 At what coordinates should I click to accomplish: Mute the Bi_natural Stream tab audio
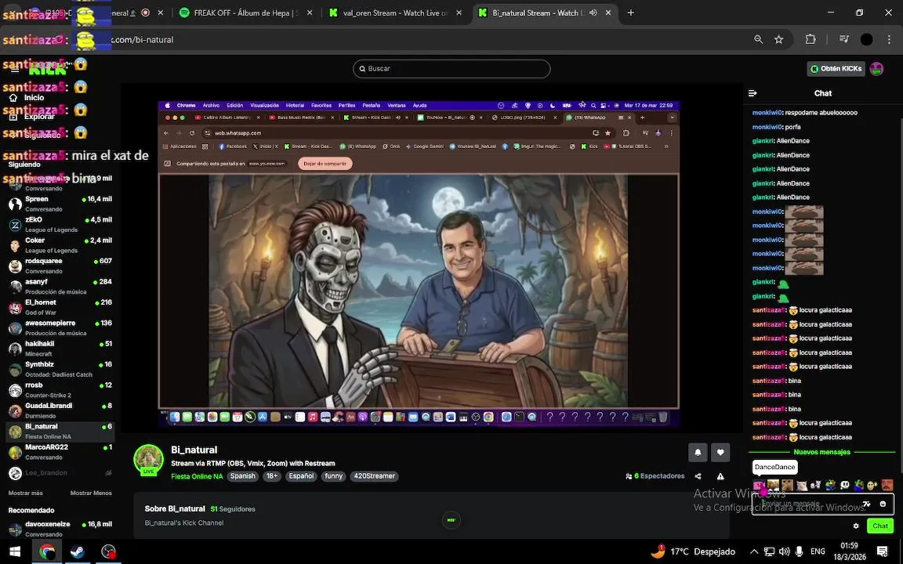[x=593, y=13]
